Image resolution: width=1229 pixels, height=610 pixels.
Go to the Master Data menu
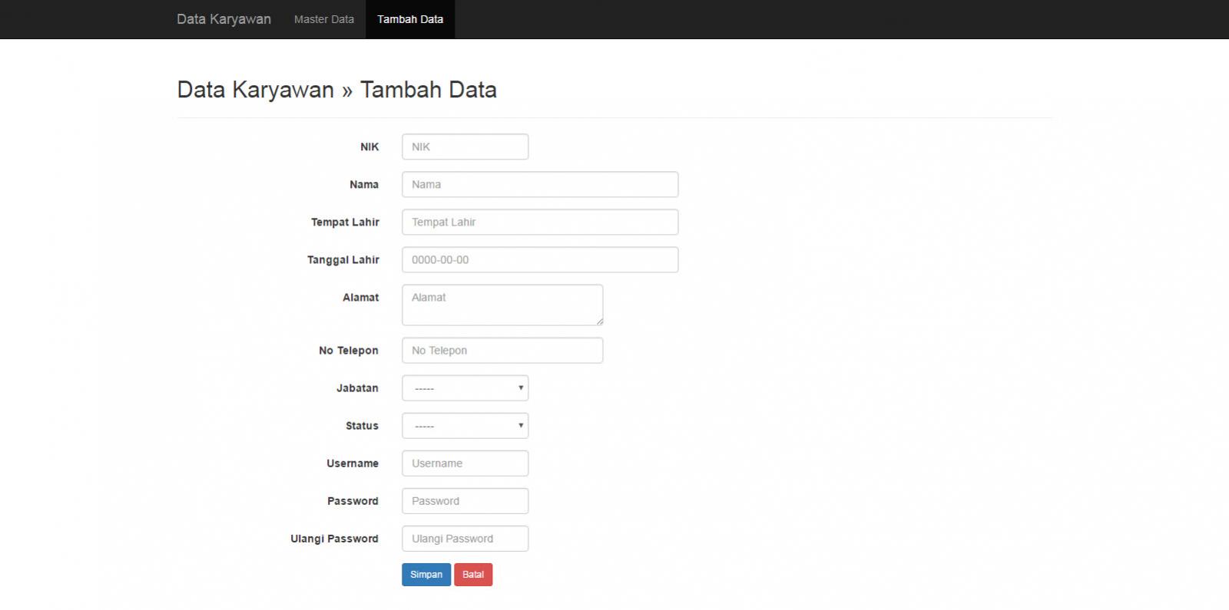(x=324, y=19)
